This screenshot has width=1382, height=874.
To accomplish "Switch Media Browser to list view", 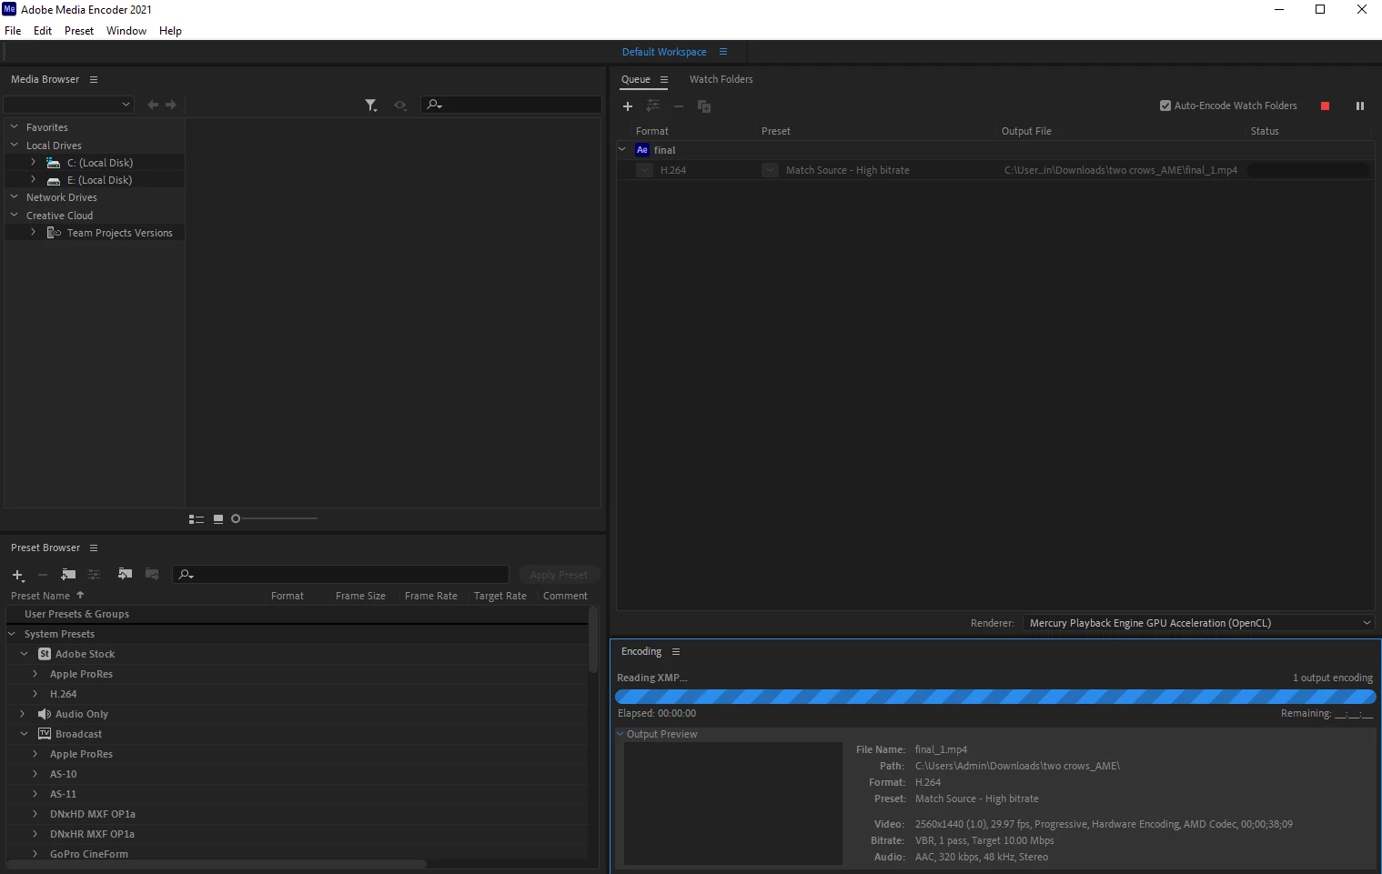I will (x=197, y=519).
